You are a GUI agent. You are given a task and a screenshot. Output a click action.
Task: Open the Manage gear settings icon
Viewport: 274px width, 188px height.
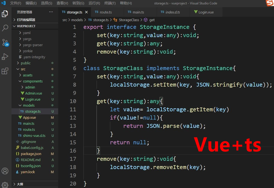[5, 185]
